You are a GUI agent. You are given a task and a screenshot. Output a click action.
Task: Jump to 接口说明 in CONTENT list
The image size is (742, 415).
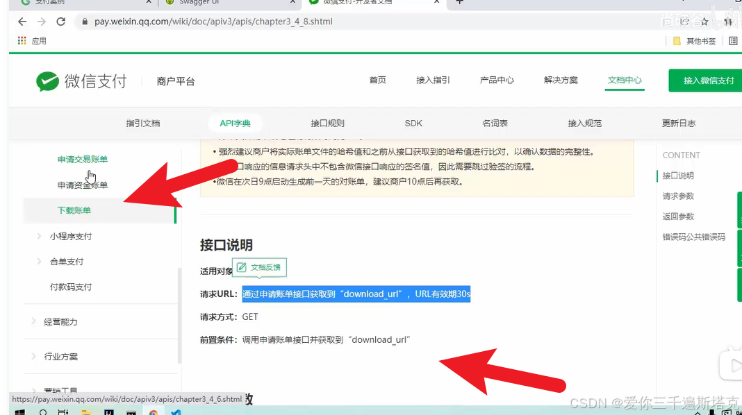pyautogui.click(x=678, y=176)
